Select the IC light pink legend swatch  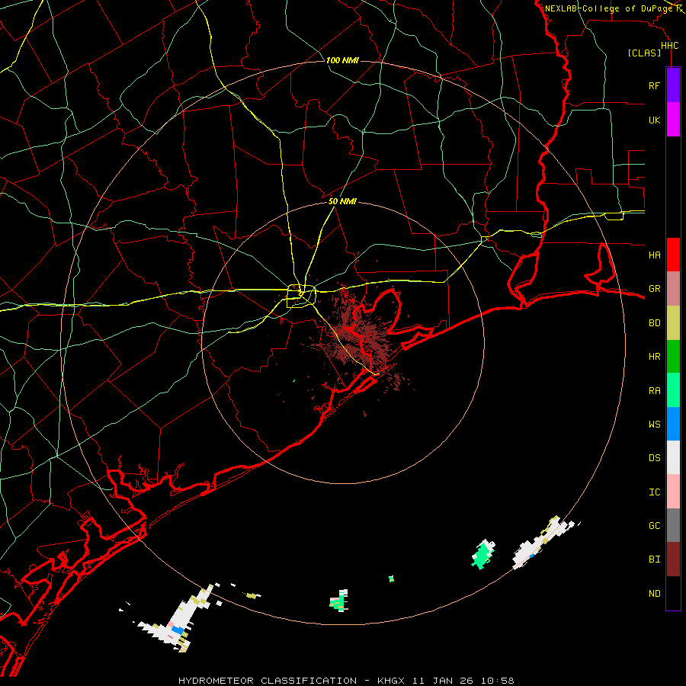[673, 492]
